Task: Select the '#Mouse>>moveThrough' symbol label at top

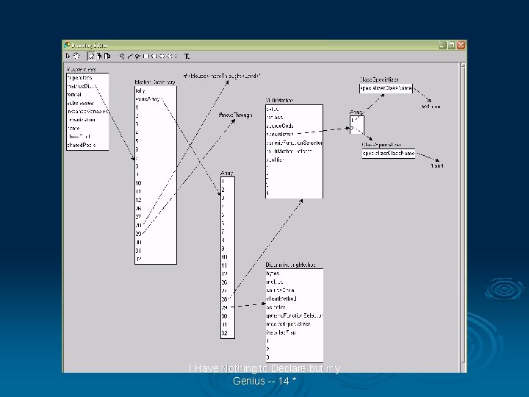Action: (223, 76)
